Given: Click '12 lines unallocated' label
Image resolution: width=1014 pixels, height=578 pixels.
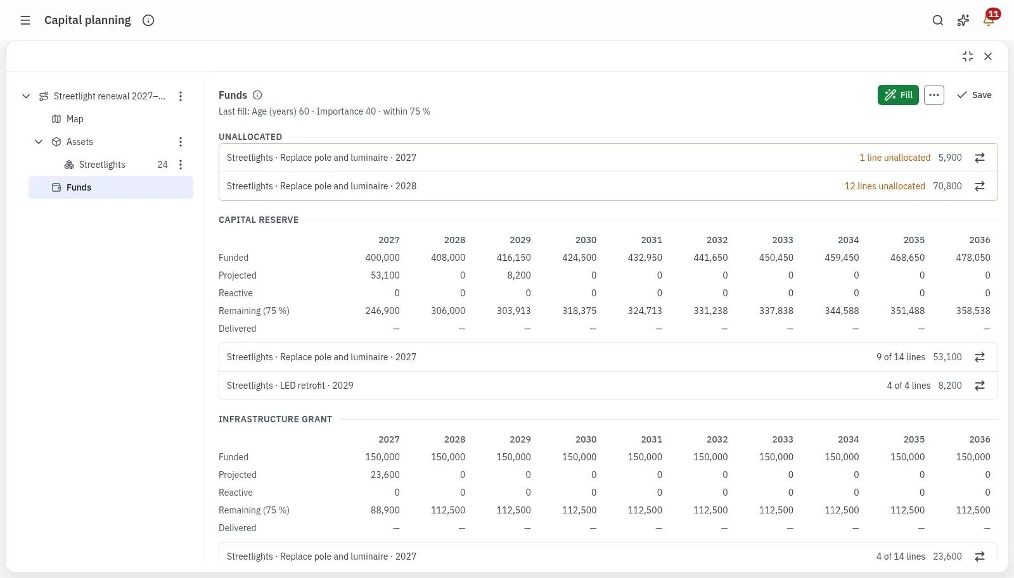Looking at the screenshot, I should tap(885, 186).
